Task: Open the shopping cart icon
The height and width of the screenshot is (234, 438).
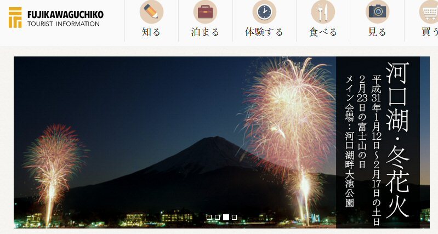Action: pyautogui.click(x=429, y=12)
